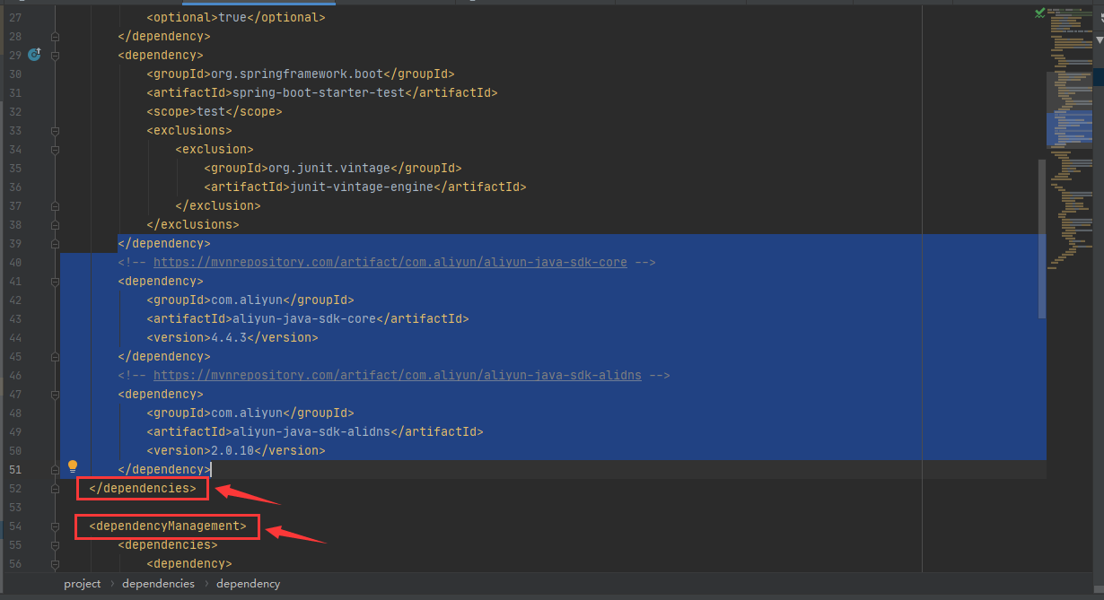The width and height of the screenshot is (1104, 600).
Task: Open the project breadcrumb at the bottom
Action: [82, 583]
